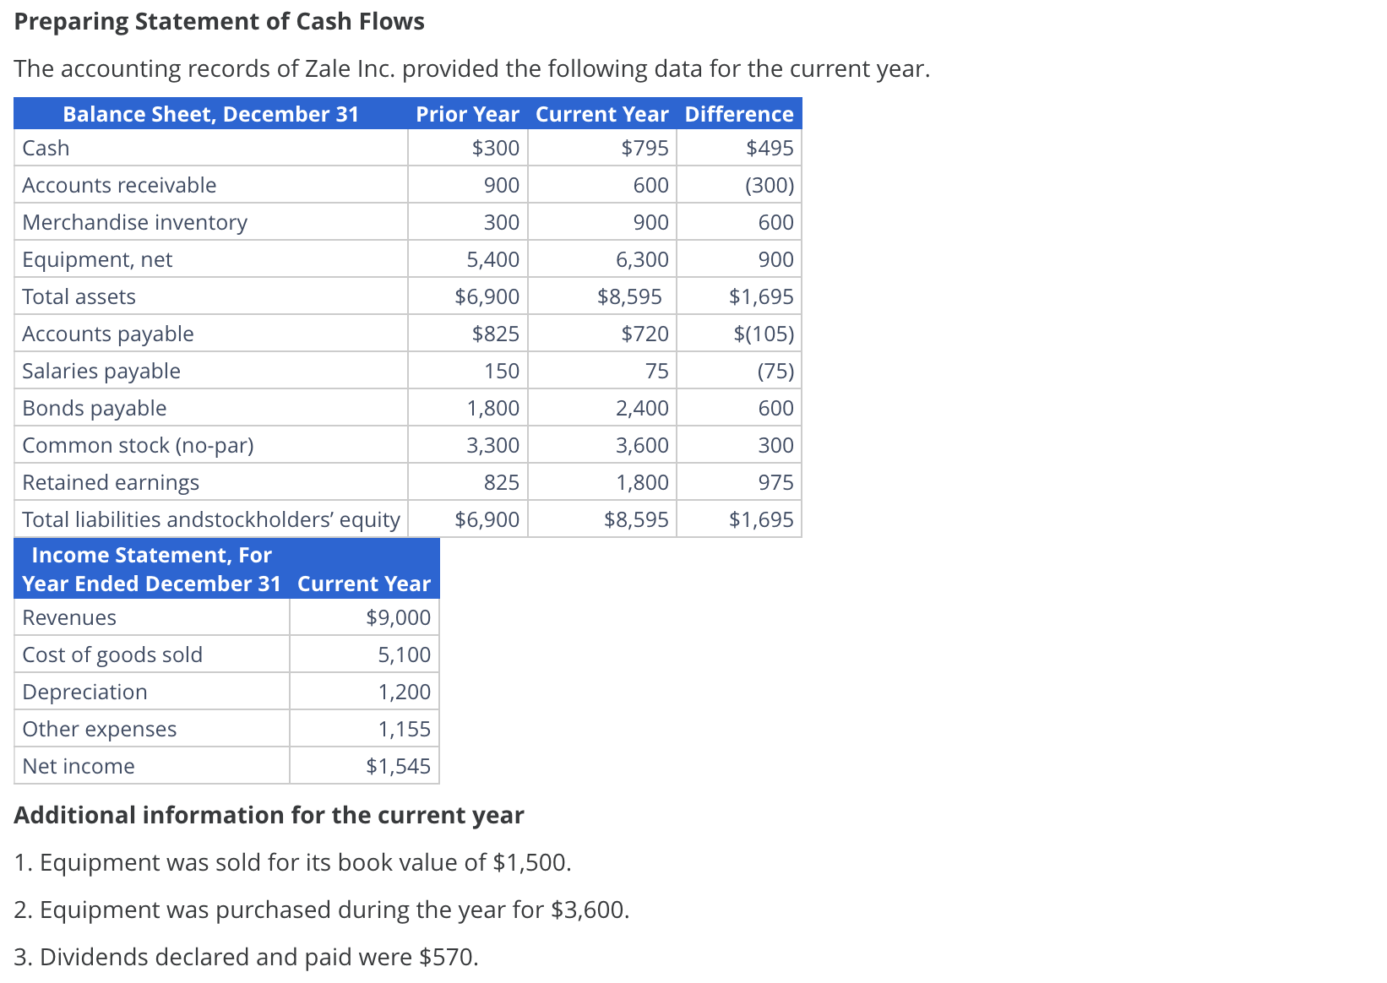
Task: Click the Revenues $9,000 value
Action: [x=397, y=616]
